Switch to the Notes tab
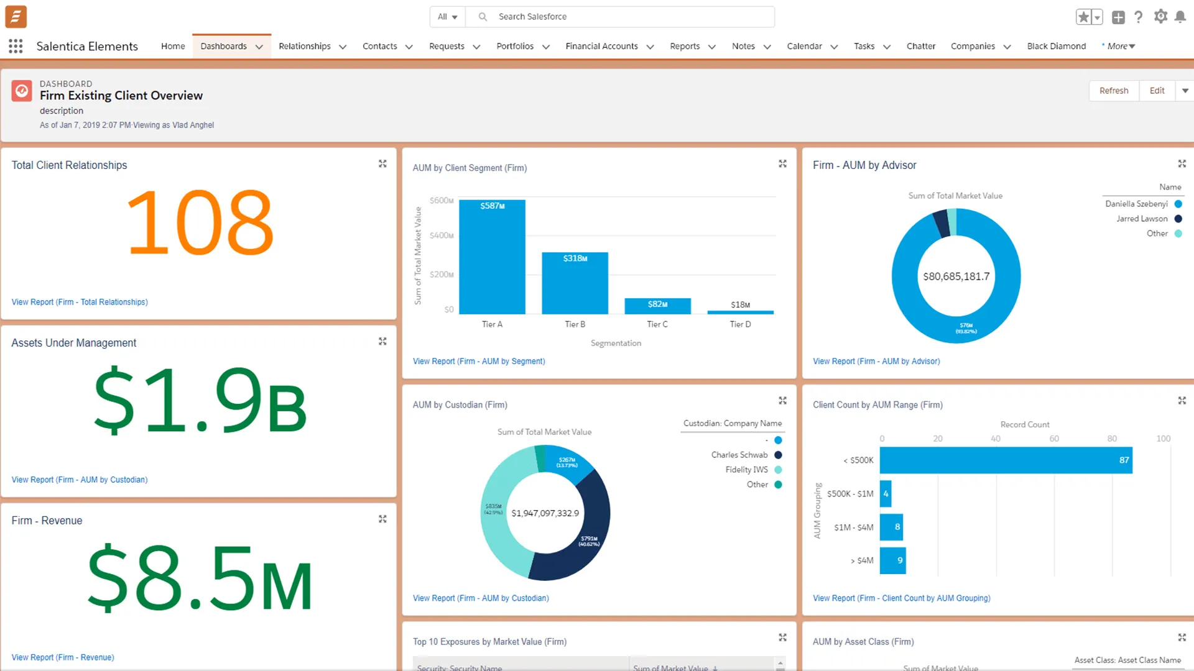This screenshot has height=671, width=1194. click(x=743, y=46)
